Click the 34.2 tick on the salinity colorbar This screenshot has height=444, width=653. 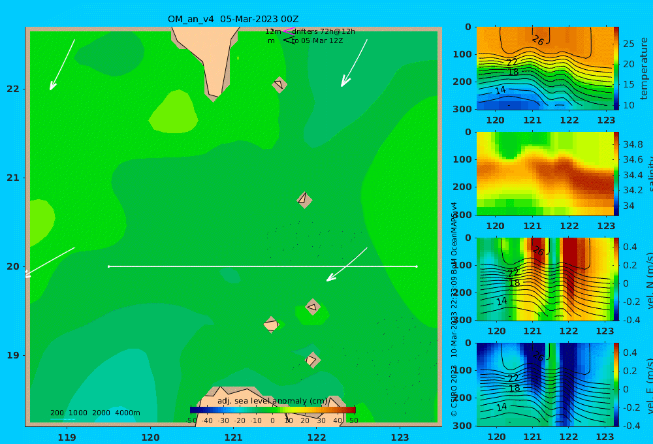(x=633, y=191)
